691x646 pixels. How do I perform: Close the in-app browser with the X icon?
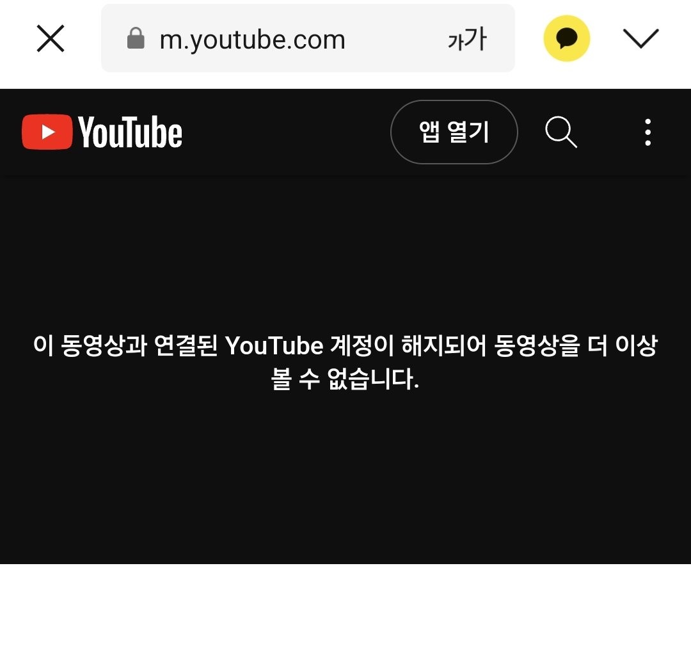51,38
